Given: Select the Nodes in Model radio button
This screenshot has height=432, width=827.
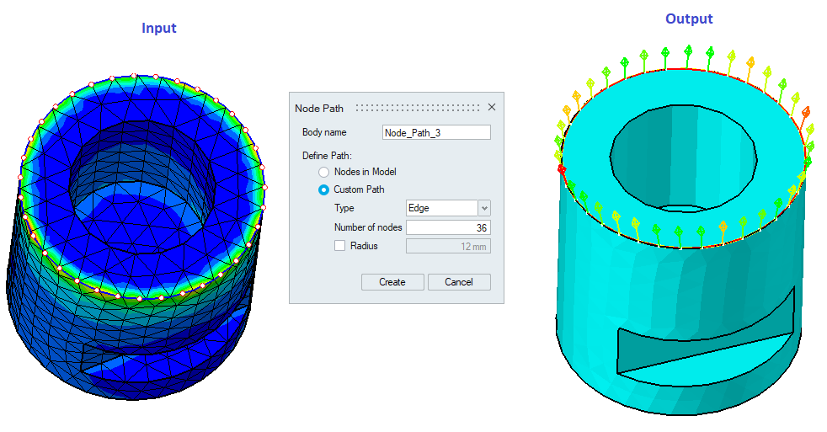Looking at the screenshot, I should pos(324,172).
